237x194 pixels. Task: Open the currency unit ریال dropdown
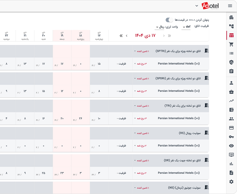coord(160,27)
